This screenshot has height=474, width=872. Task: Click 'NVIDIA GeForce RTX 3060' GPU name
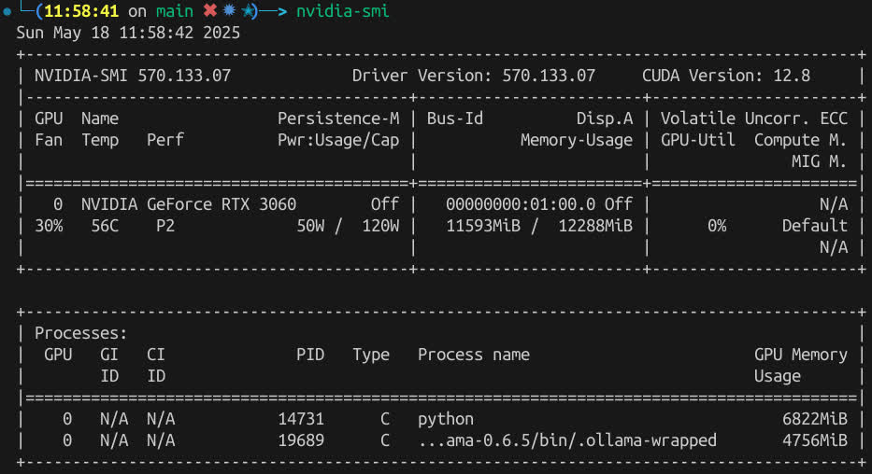coord(189,204)
